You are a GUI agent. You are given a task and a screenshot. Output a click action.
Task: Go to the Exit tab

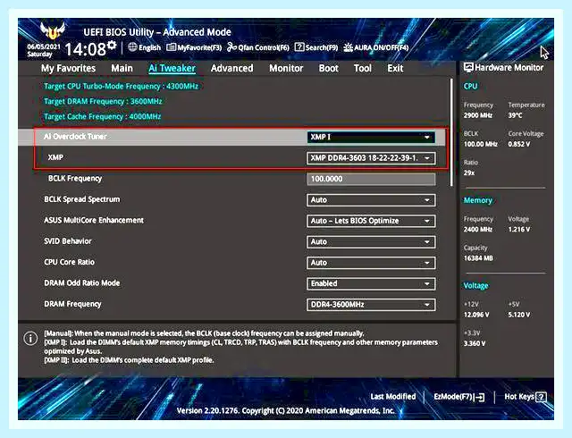[x=395, y=68]
